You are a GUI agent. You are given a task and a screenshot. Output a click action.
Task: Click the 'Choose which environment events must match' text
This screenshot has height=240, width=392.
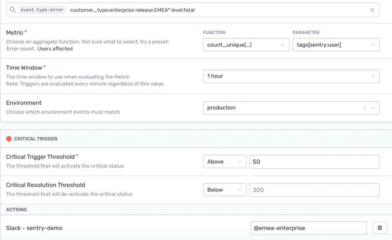click(x=63, y=112)
